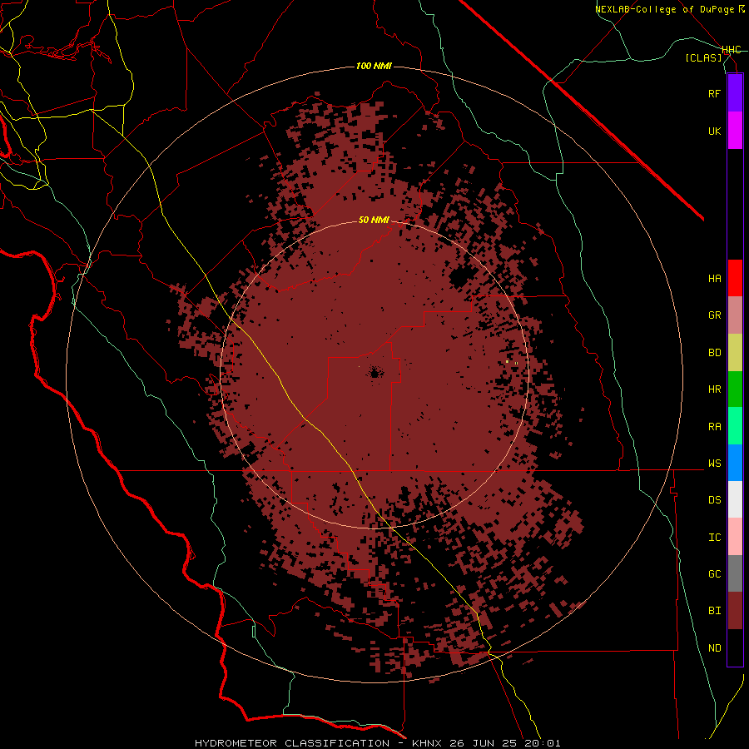Click the [CLAS] legend header
This screenshot has width=749, height=749.
tap(703, 57)
